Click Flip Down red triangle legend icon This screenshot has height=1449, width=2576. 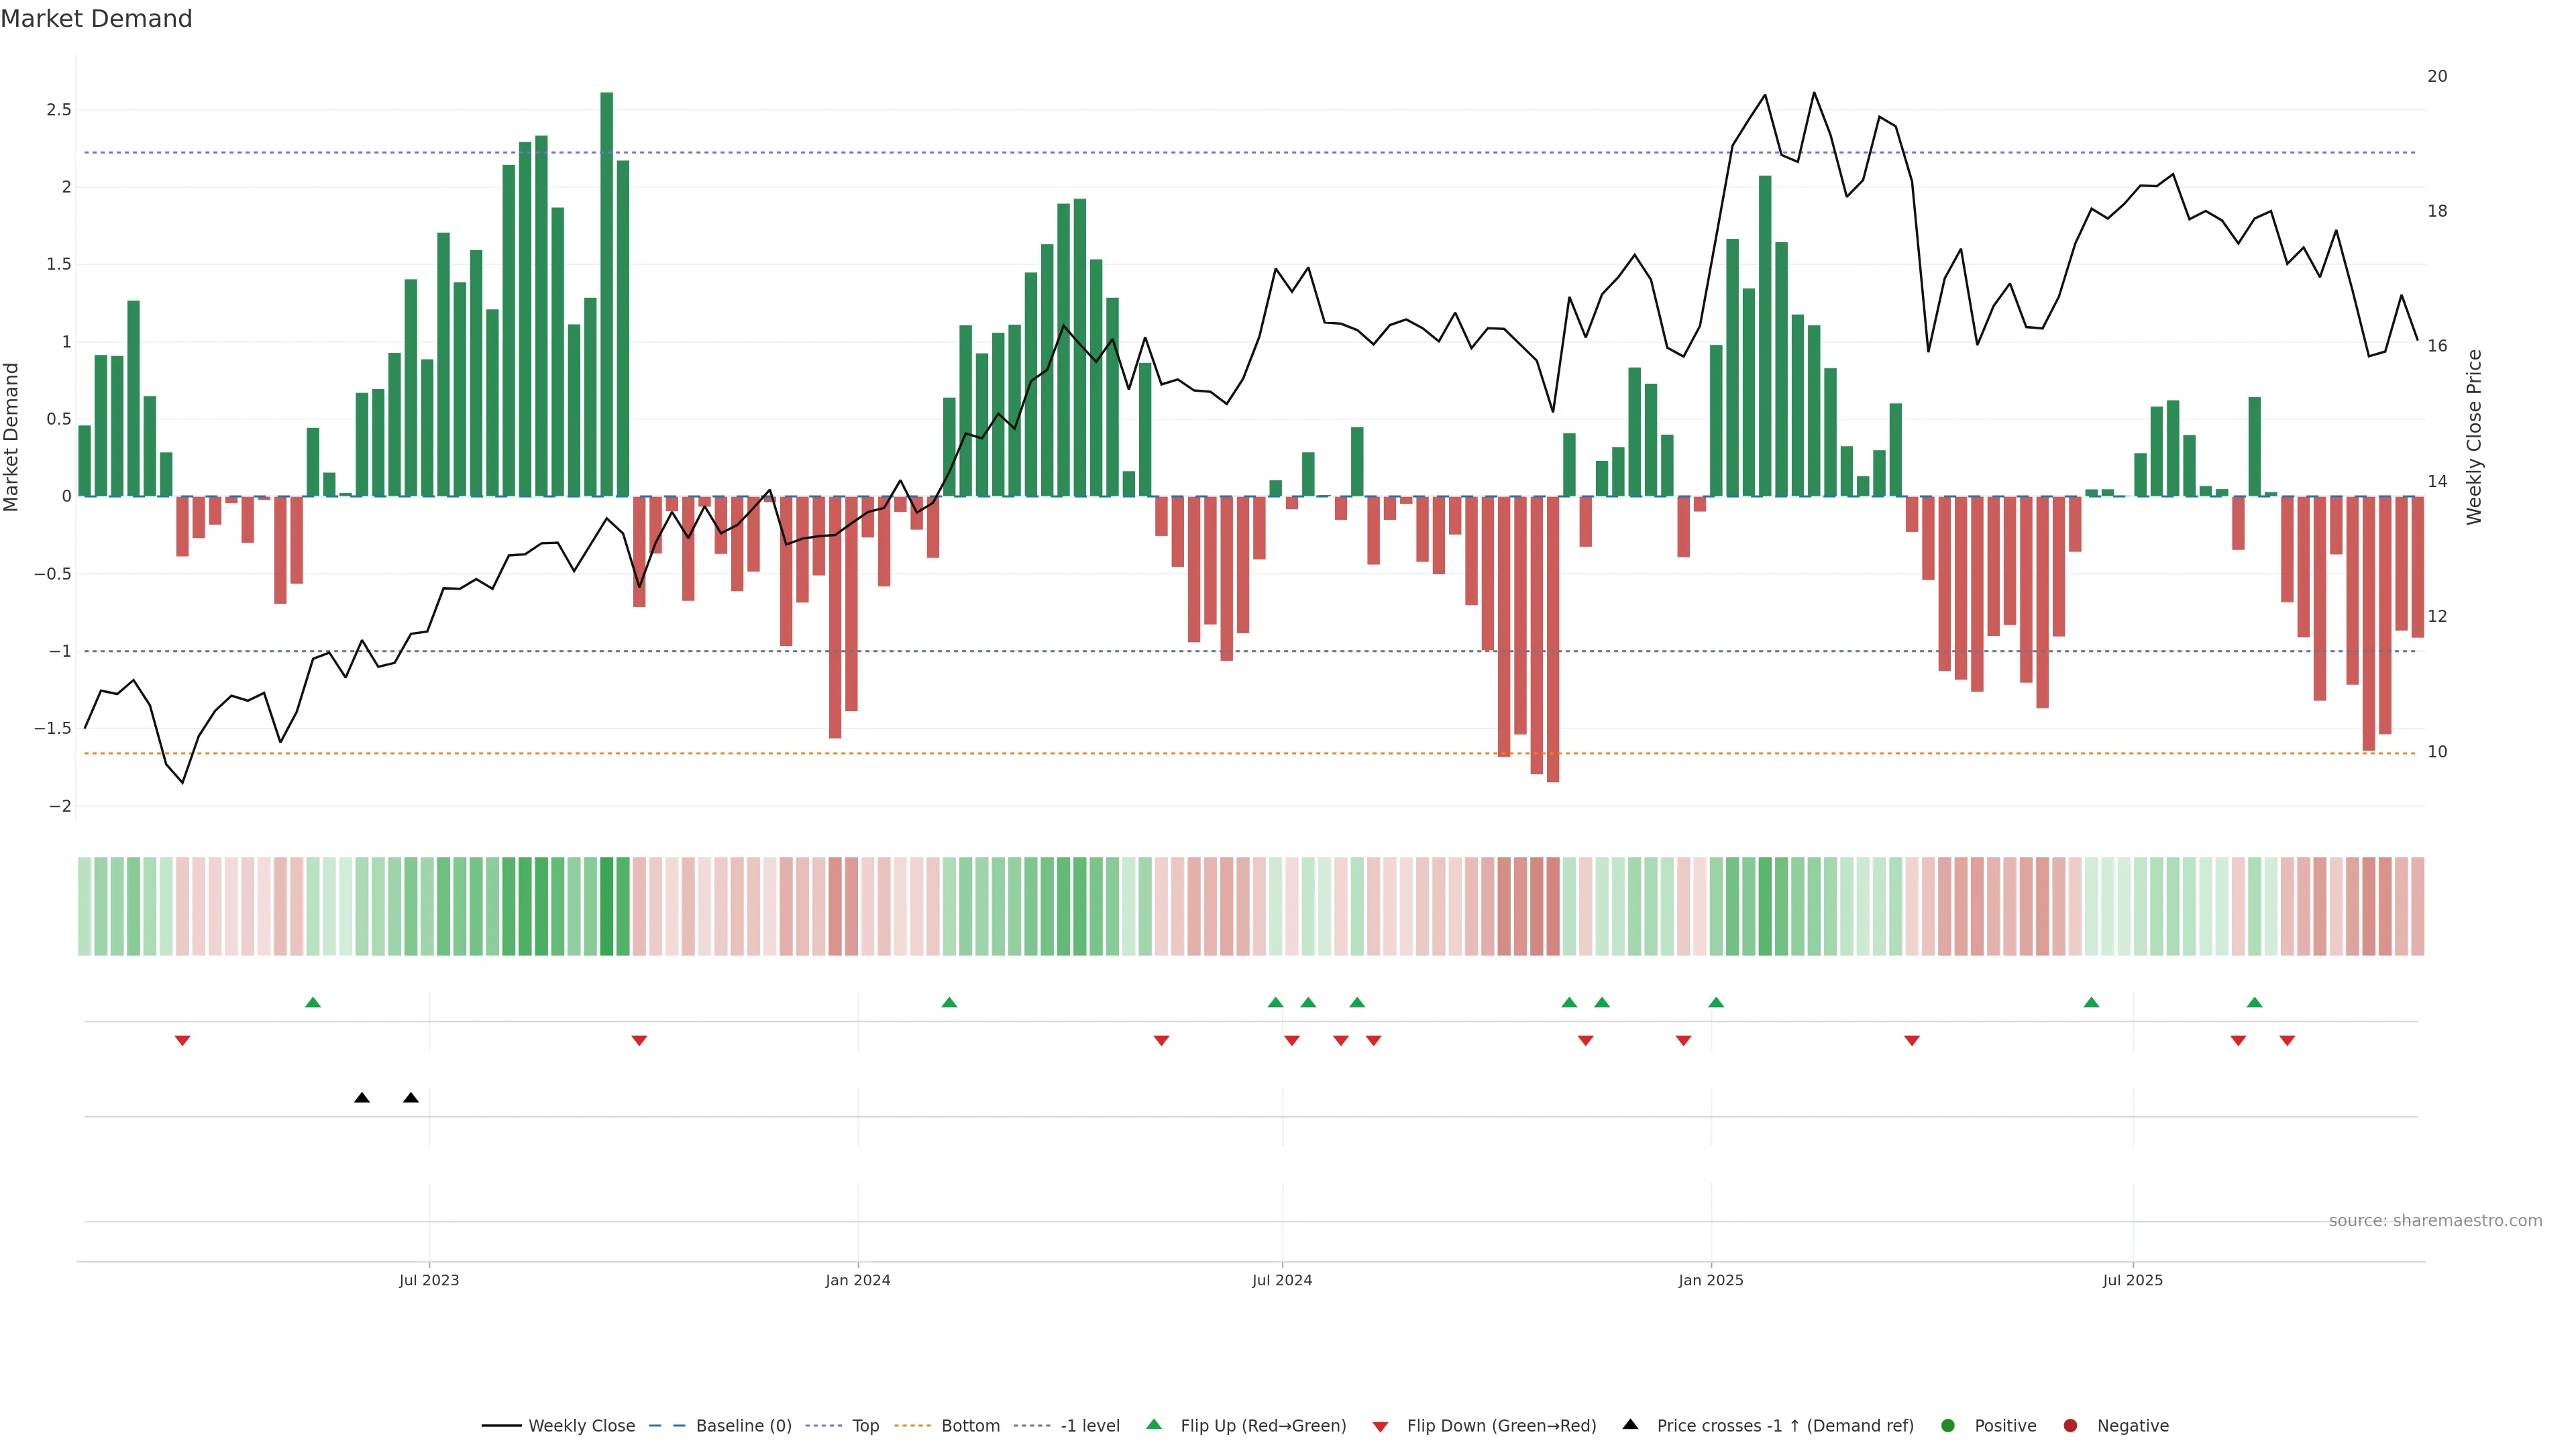click(1380, 1427)
